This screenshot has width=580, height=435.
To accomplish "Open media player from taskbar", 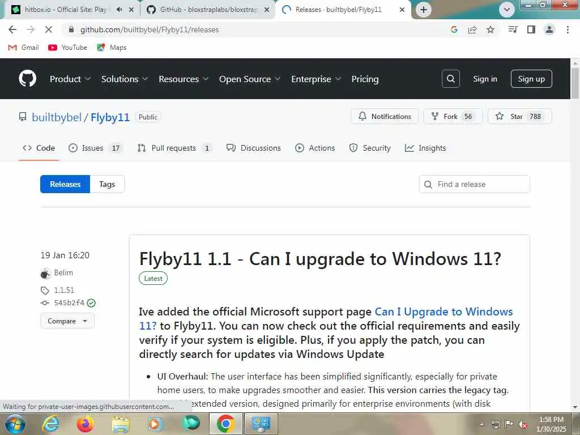I will click(x=155, y=424).
